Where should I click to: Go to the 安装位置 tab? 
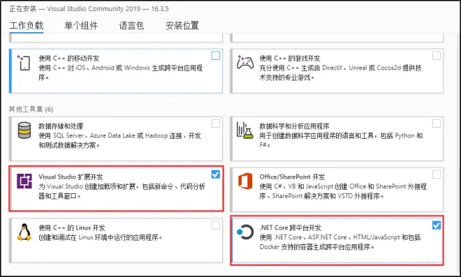(x=182, y=26)
